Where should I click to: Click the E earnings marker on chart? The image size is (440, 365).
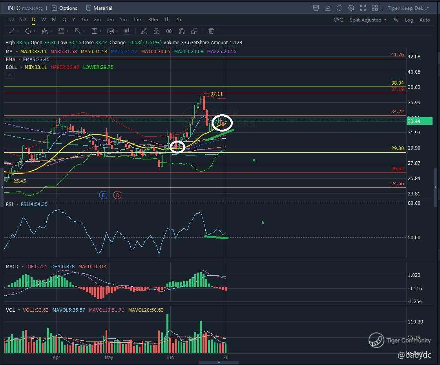103,195
